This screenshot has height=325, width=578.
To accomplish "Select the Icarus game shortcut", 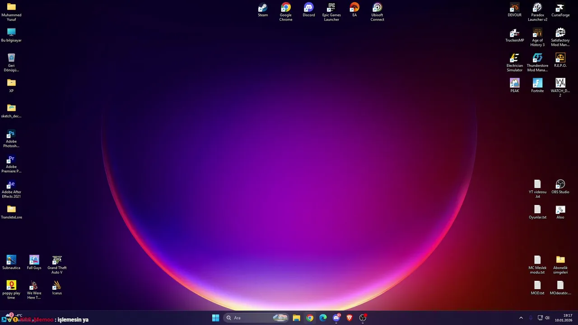I will (x=57, y=288).
